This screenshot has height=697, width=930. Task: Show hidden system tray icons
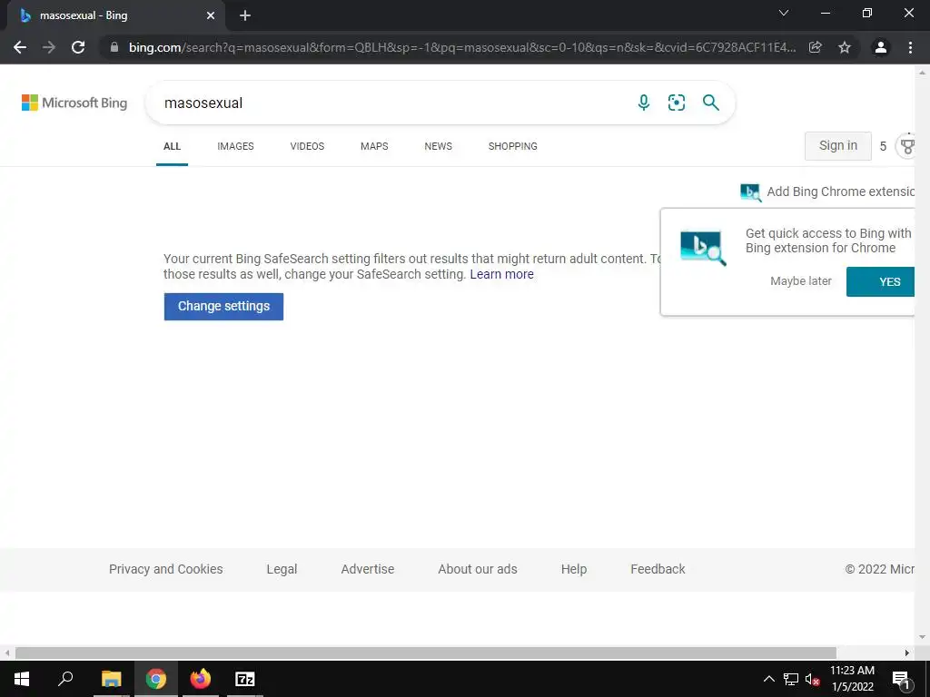(768, 679)
